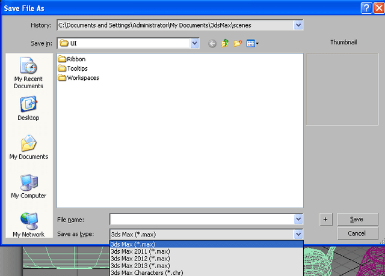Open My Documents in places bar
This screenshot has width=385, height=276.
click(x=28, y=147)
